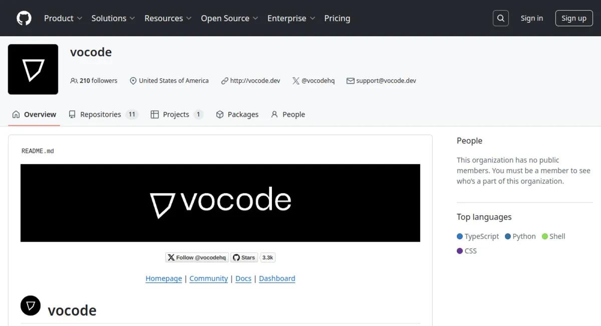
Task: Click the link icon beside vocode.dev
Action: [x=224, y=81]
